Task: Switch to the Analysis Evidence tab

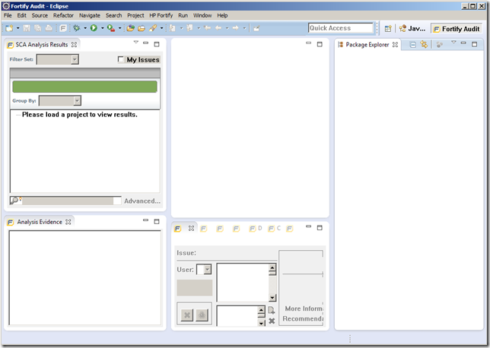Action: coord(39,222)
